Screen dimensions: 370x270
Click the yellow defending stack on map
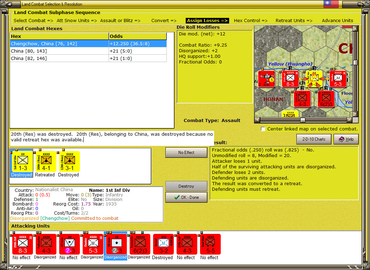point(314,79)
